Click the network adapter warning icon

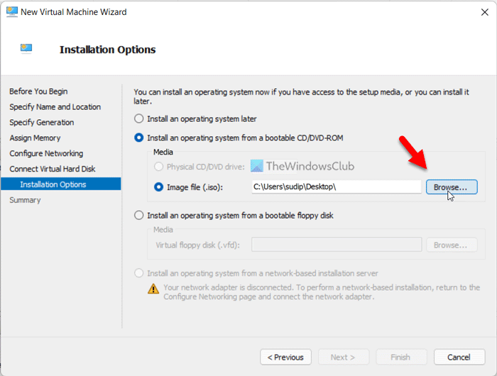(x=153, y=289)
